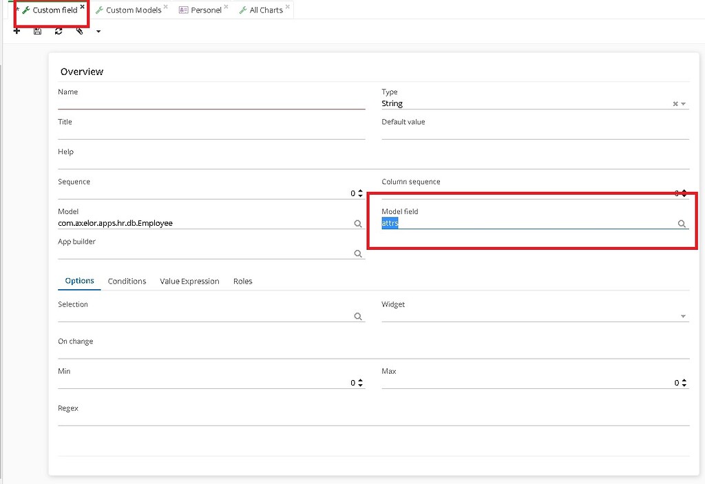Open the Type dropdown arrow
705x484 pixels.
coord(684,104)
